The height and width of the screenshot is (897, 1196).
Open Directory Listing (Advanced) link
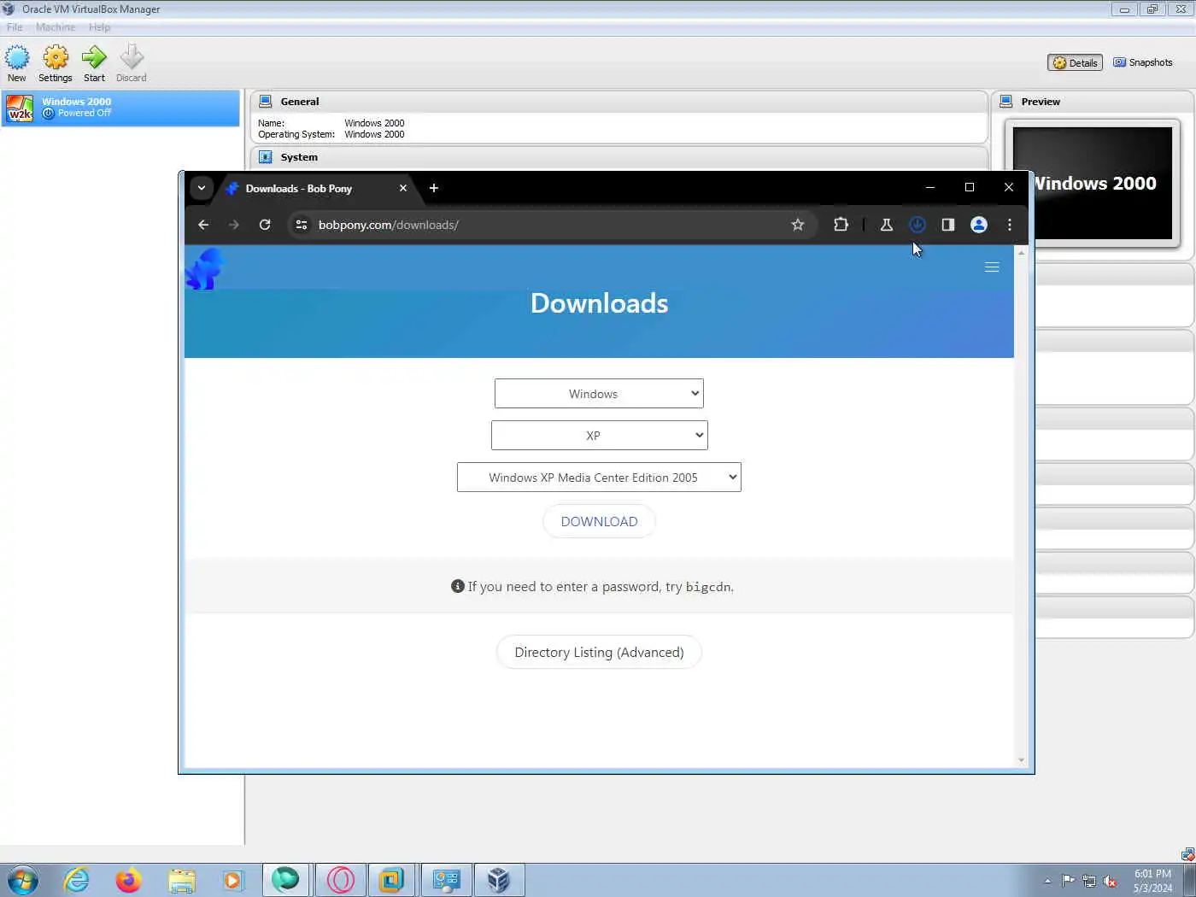point(599,652)
